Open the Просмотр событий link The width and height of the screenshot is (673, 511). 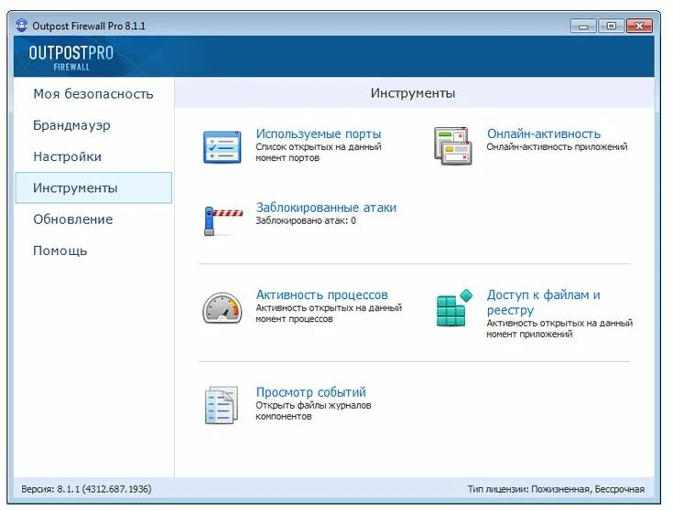[x=311, y=392]
